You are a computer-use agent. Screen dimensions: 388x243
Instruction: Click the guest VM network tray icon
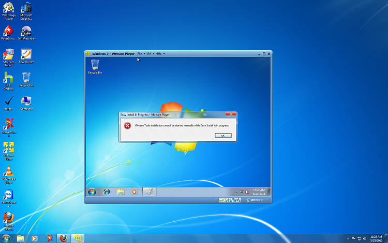(242, 192)
